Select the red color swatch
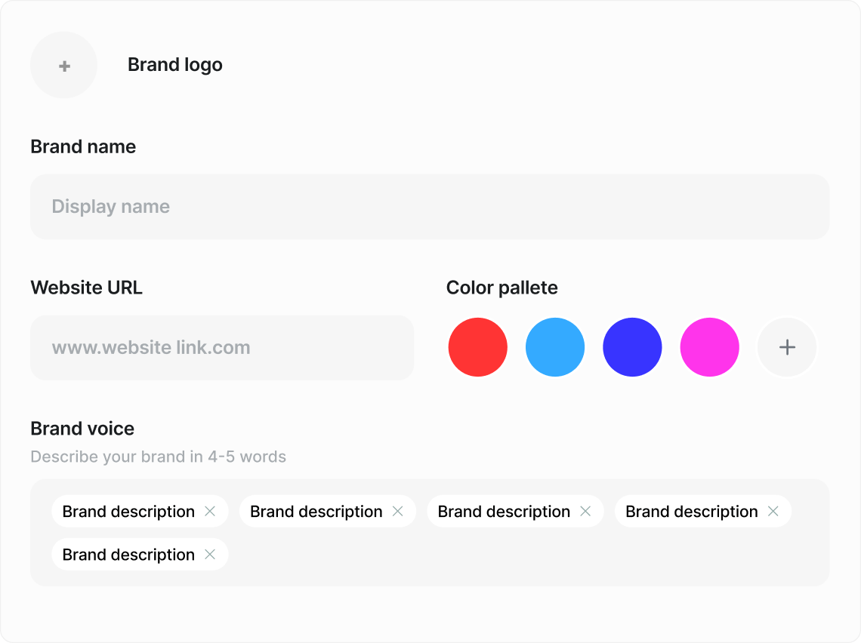This screenshot has height=643, width=861. click(x=477, y=347)
